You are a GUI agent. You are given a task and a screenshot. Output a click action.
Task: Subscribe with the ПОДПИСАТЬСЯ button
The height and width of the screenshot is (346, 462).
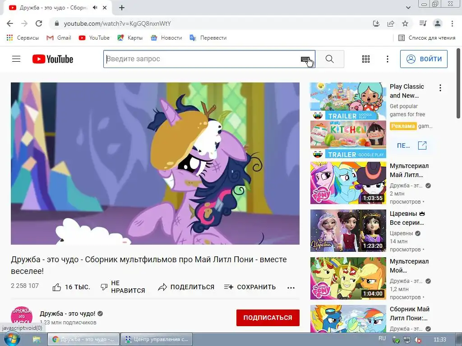click(268, 318)
